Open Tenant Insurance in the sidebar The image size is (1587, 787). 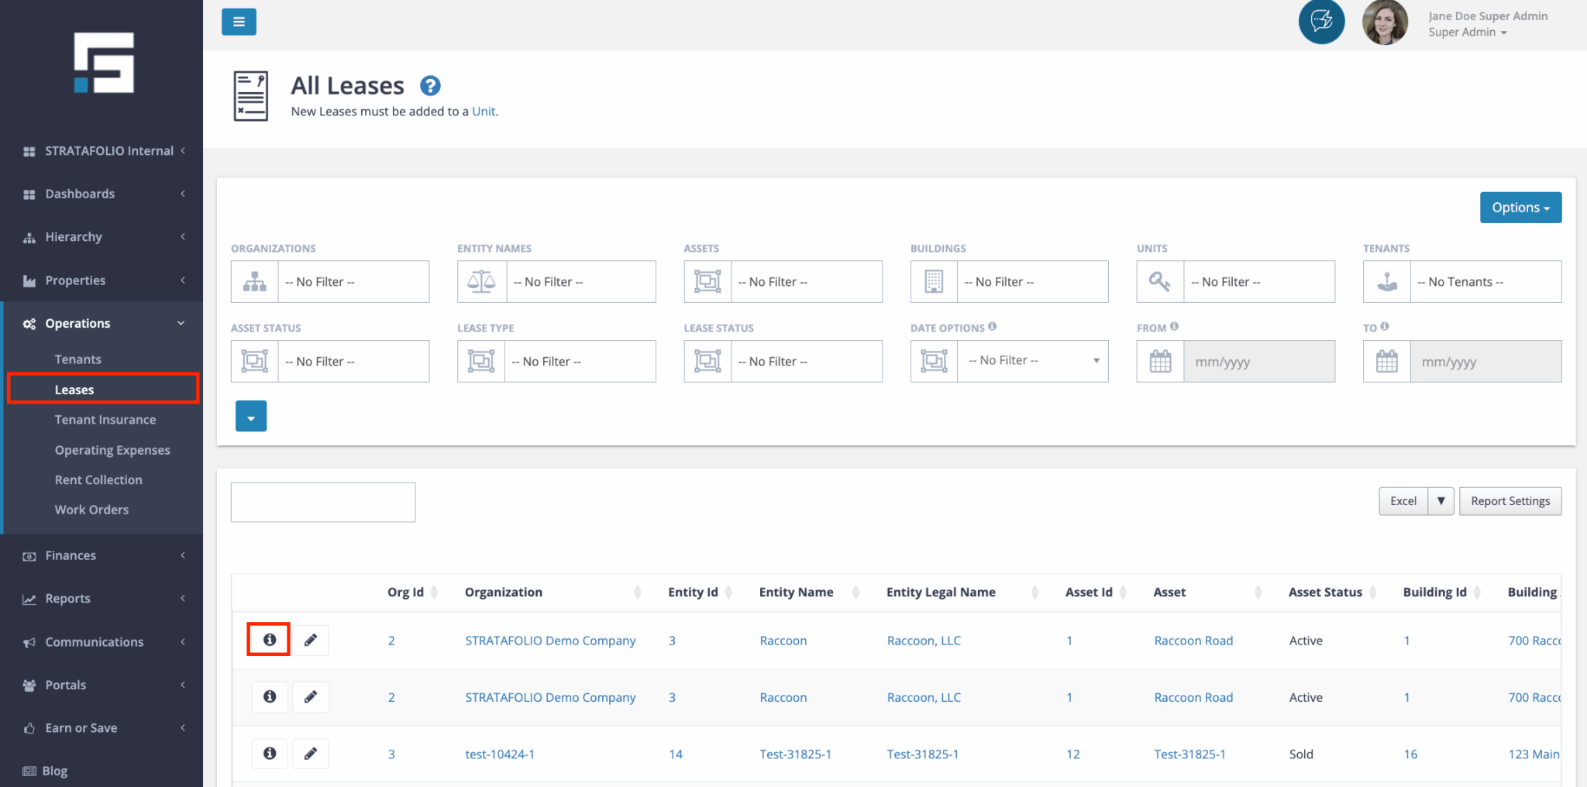[105, 420]
